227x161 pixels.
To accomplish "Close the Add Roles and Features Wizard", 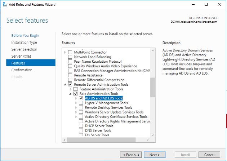I will 219,4.
